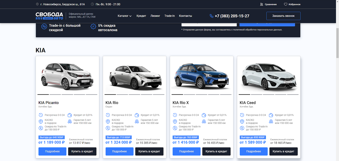The height and width of the screenshot is (161, 339).
Task: Click Рассрочка icon on KIA Picanto card
Action: (x=41, y=115)
